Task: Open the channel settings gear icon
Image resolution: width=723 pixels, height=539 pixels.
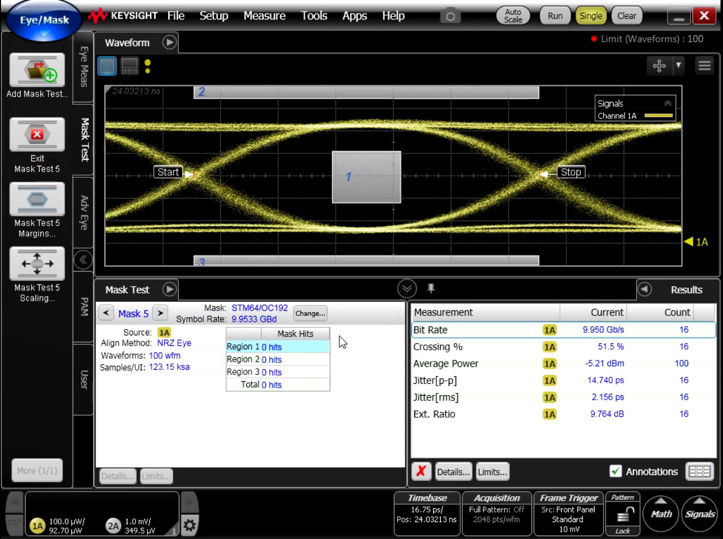Action: 189,525
